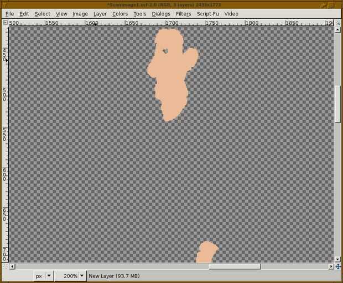343x283 pixels.
Task: Click the window menu icon in title bar
Action: pos(4,4)
